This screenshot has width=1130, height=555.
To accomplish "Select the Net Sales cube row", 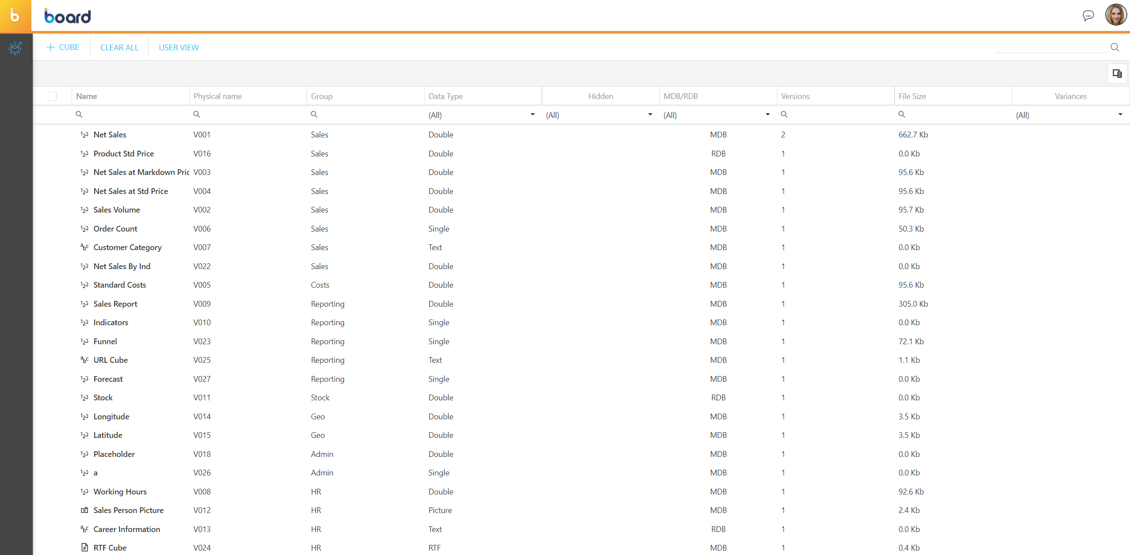I will pos(110,135).
